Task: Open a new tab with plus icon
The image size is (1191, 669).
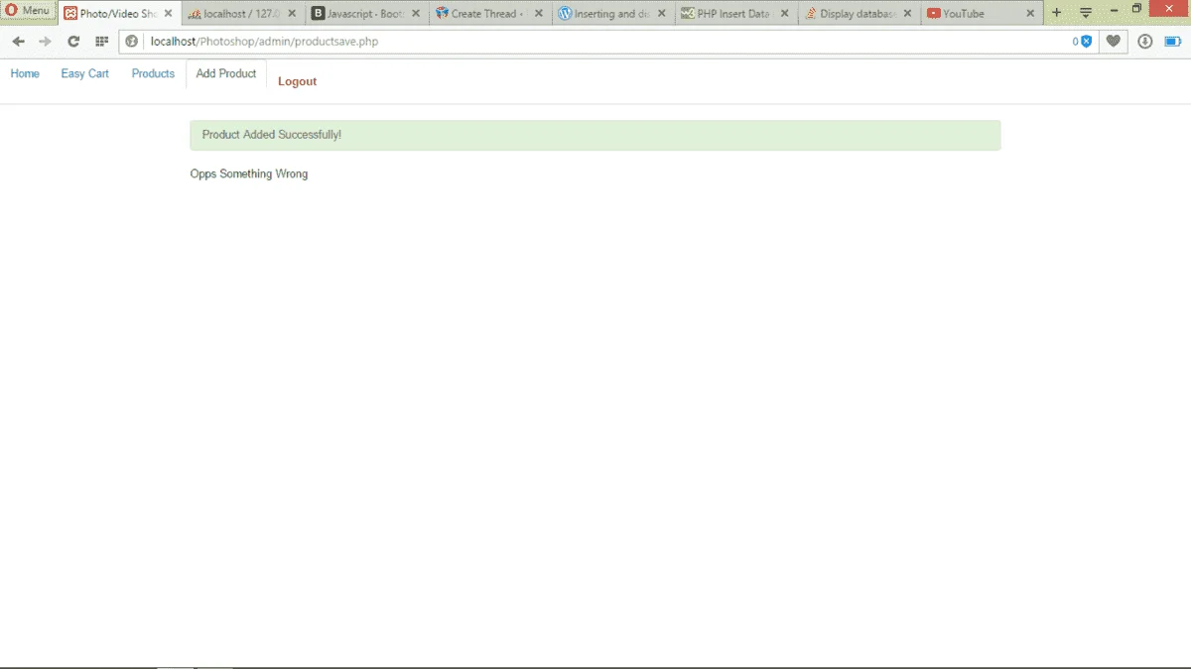Action: (x=1056, y=13)
